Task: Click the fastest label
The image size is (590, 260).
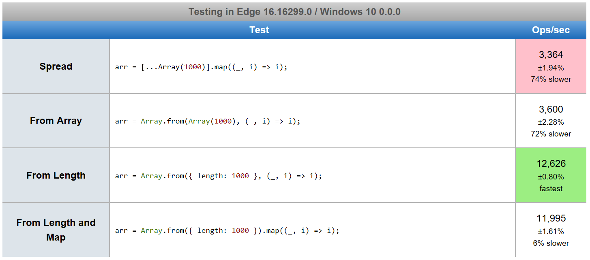Action: [x=551, y=188]
